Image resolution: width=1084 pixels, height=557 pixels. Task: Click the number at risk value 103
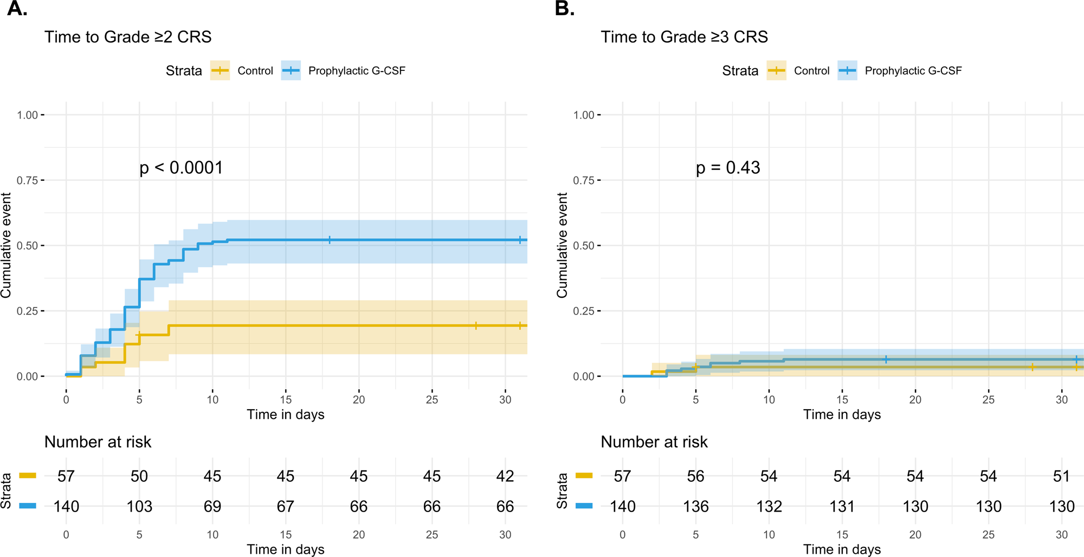click(139, 507)
